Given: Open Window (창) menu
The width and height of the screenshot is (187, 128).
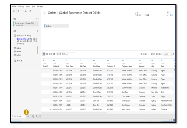Looking at the screenshot, I should [x=33, y=6].
